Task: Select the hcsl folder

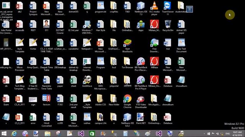Action: [114, 63]
